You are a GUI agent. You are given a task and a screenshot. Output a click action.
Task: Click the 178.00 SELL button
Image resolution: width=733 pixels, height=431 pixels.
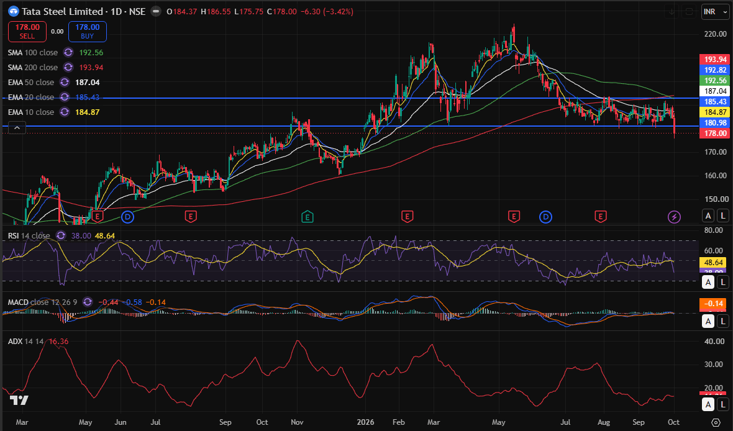point(27,31)
